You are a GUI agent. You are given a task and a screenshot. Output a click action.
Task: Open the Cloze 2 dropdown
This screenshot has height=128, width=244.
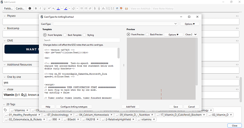[191, 35]
